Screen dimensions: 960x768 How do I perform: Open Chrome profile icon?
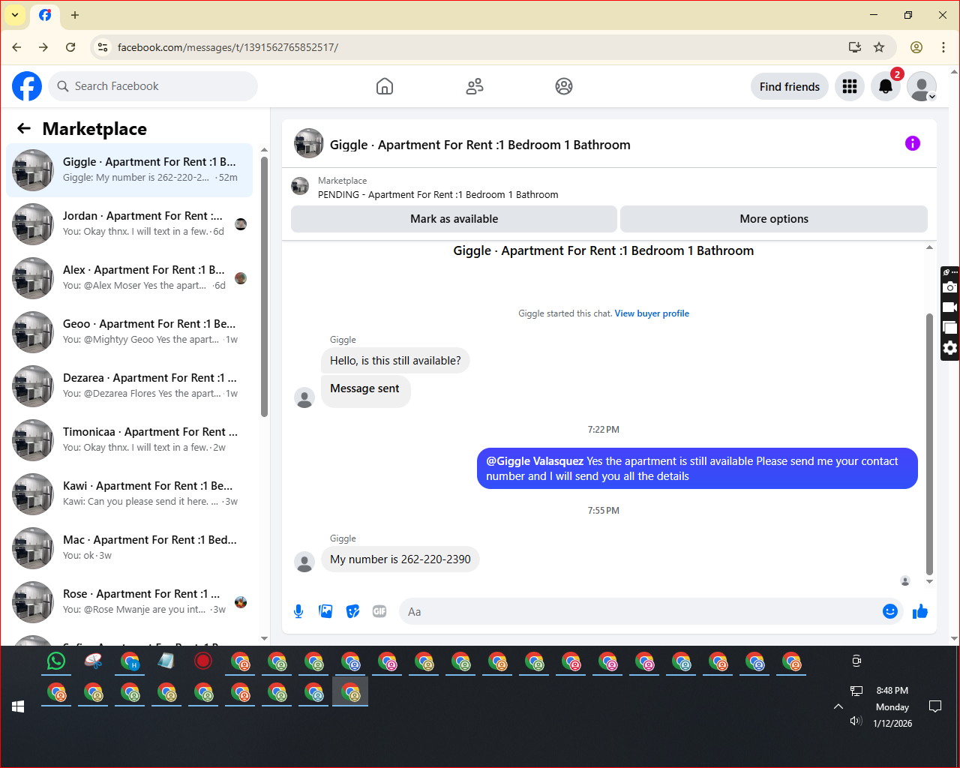(916, 47)
